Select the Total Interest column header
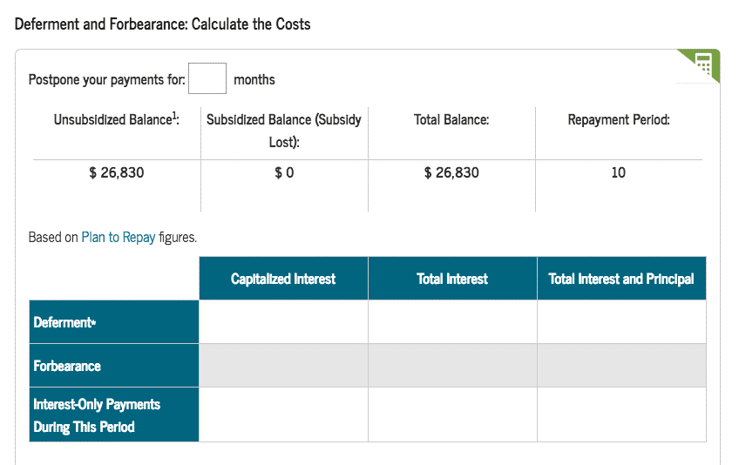This screenshot has width=739, height=465. (x=452, y=279)
